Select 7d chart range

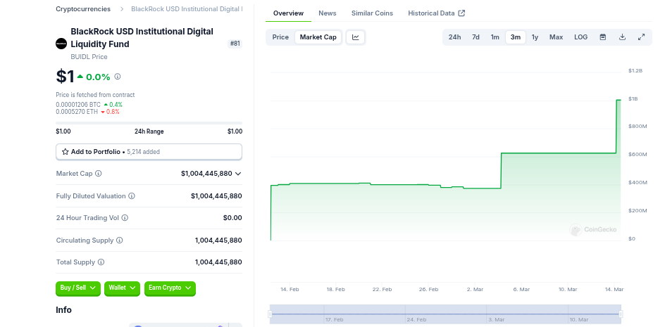click(476, 37)
